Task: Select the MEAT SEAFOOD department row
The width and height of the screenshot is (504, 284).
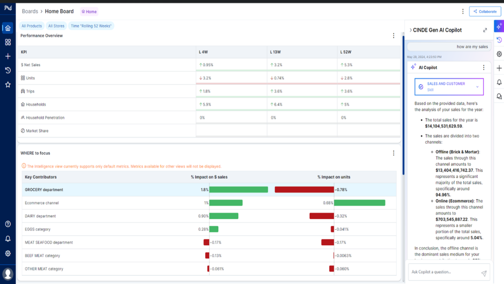Action: click(x=209, y=243)
